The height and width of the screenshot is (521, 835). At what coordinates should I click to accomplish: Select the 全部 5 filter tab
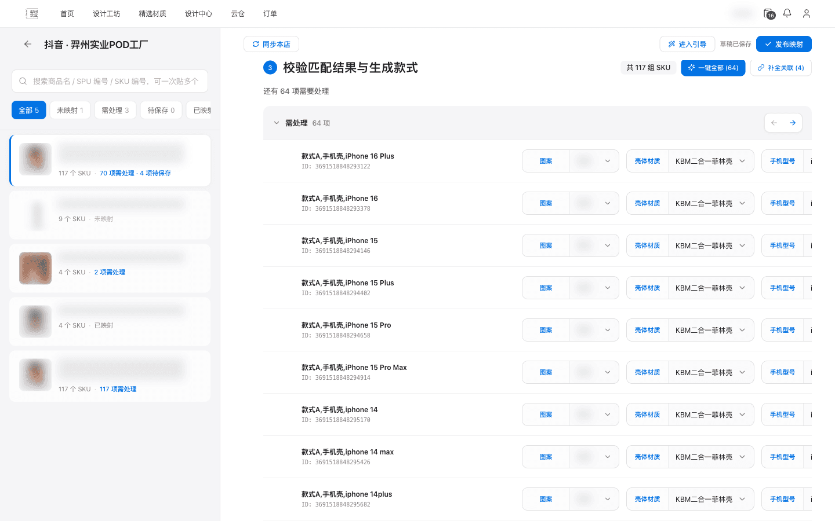28,110
